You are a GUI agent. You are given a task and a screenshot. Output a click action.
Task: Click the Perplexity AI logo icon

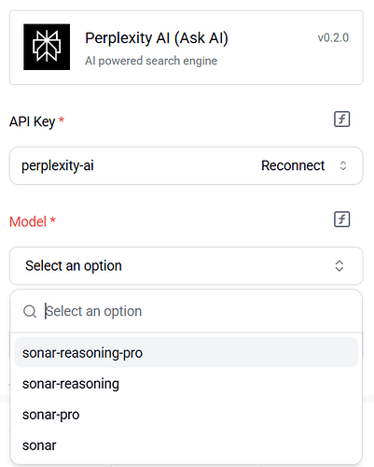pos(47,47)
